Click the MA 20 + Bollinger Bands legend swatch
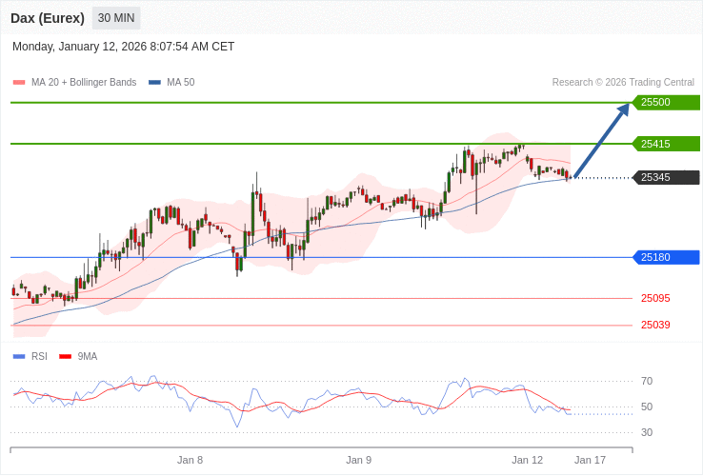Screen dimensions: 703x476 point(19,83)
